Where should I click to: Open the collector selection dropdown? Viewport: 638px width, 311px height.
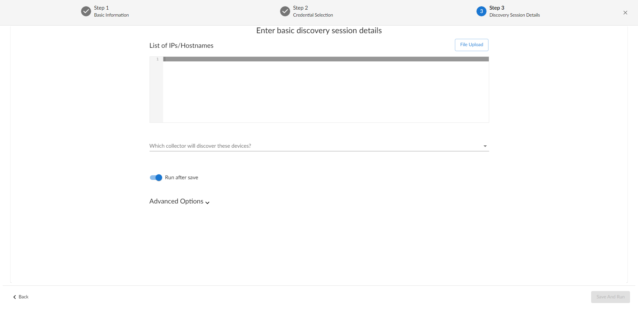(x=316, y=146)
